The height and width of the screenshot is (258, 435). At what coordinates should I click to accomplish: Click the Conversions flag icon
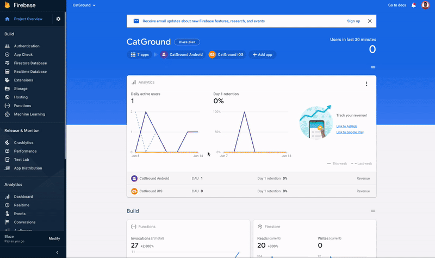[7, 222]
